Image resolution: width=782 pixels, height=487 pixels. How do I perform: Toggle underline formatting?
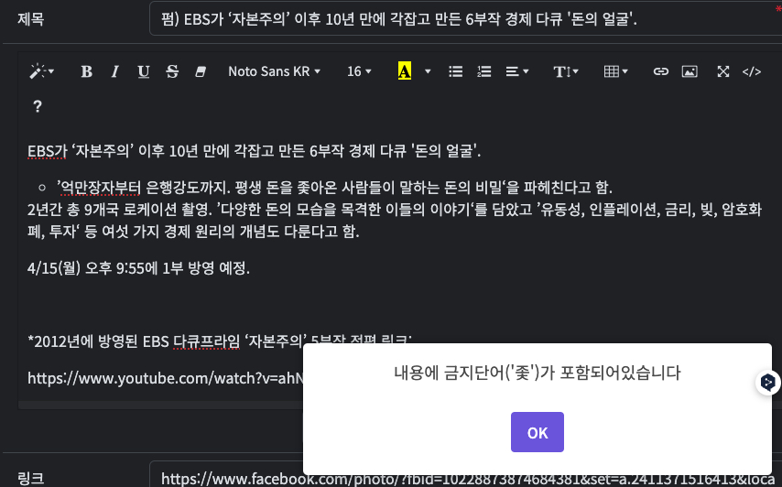tap(144, 71)
